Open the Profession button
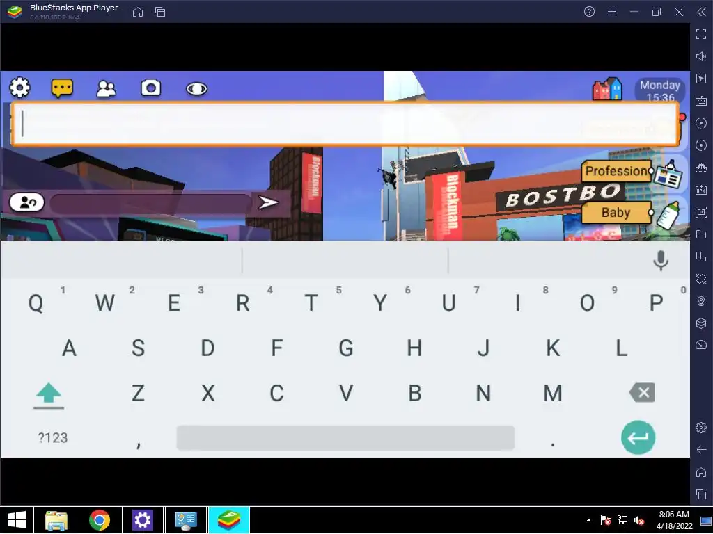This screenshot has width=713, height=534. [x=617, y=171]
